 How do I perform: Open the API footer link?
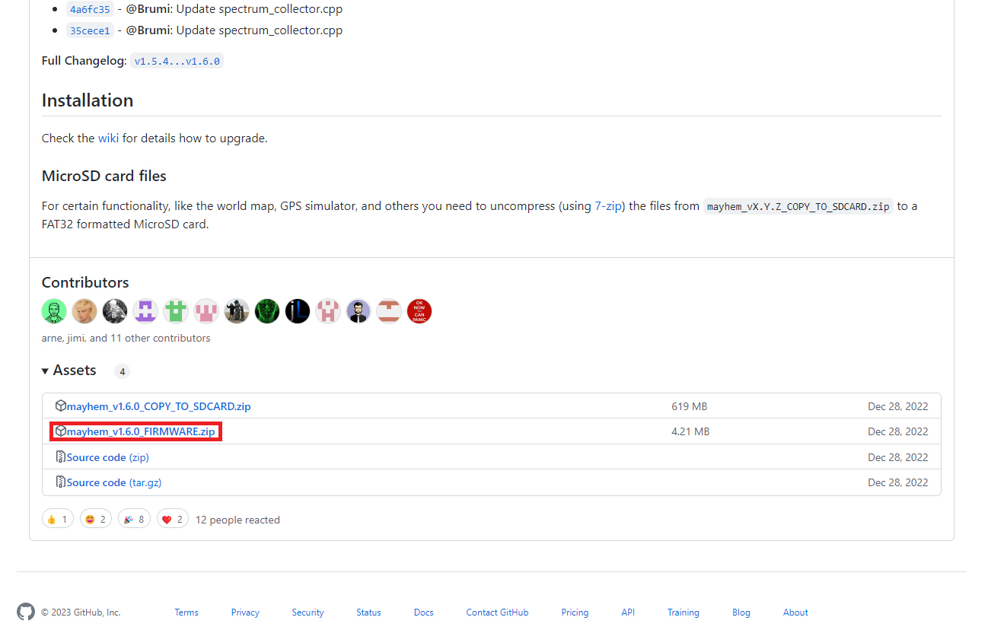coord(628,612)
